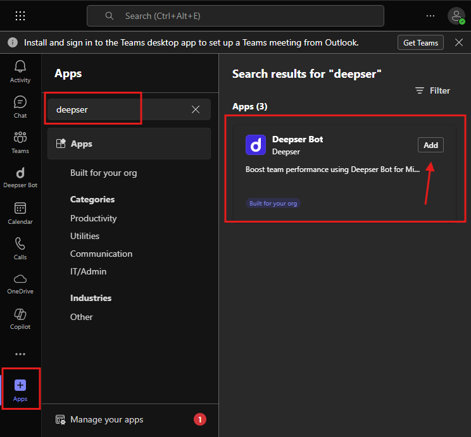The image size is (471, 437).
Task: Open Settings and more ellipsis menu
Action: tap(430, 16)
